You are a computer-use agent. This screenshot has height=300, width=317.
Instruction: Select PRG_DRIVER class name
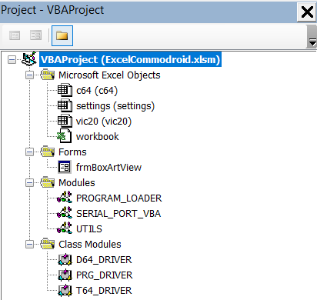point(105,275)
